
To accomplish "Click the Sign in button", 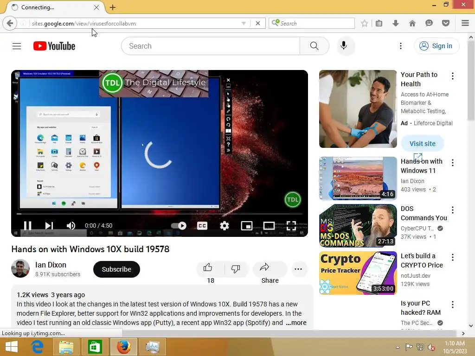I will click(x=436, y=46).
